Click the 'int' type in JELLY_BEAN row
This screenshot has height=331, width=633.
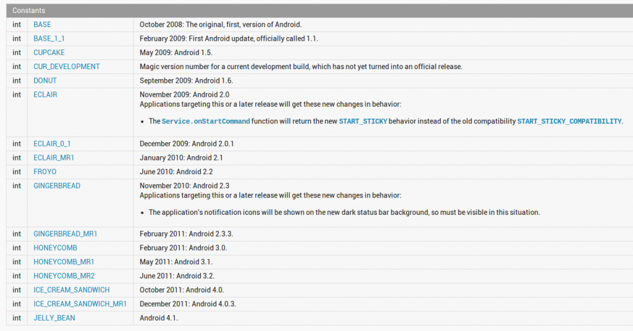coord(17,318)
